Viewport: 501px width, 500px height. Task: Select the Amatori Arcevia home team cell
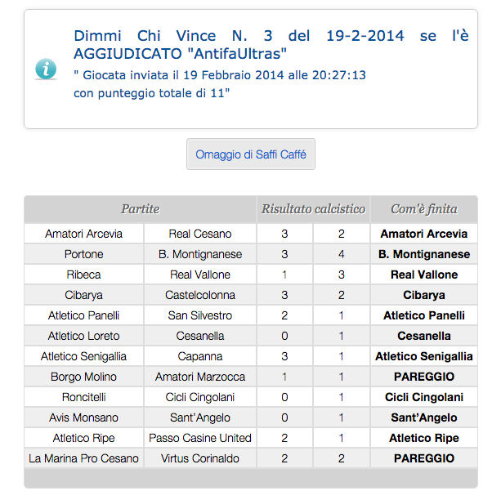pos(83,234)
